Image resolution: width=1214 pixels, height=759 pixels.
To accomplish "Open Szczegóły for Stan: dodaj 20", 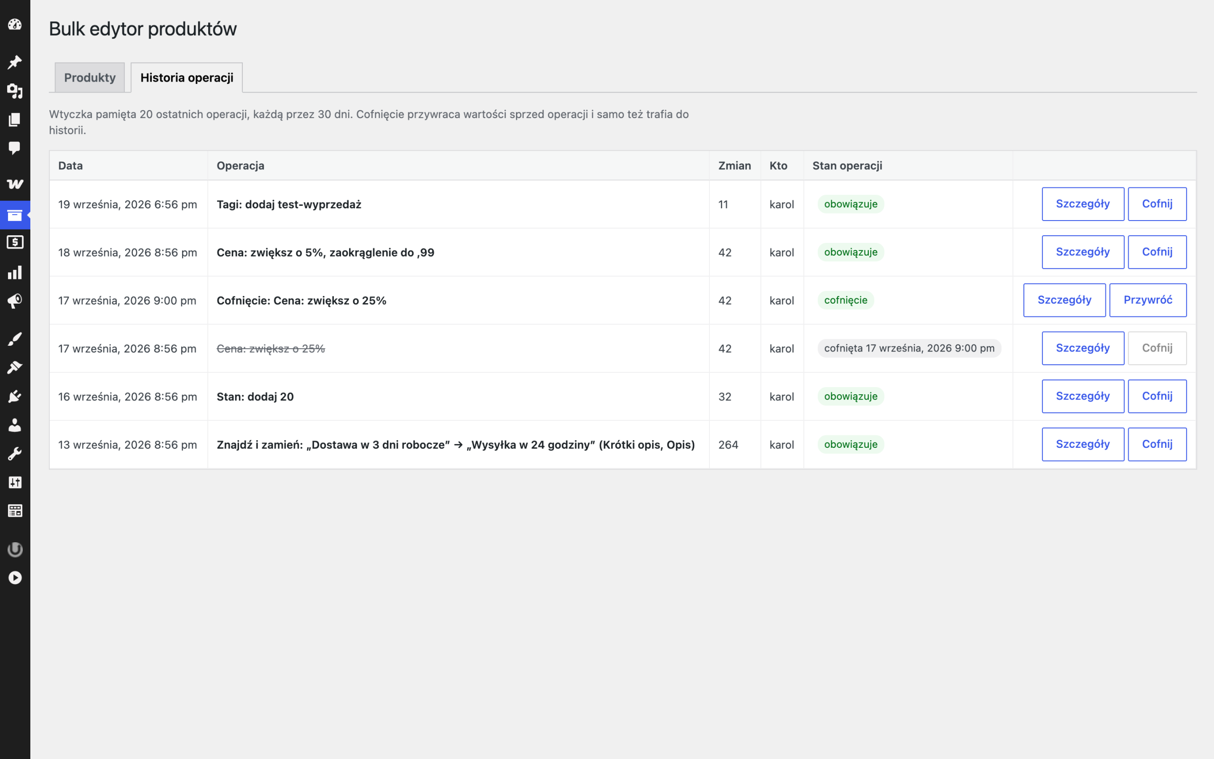I will (1083, 396).
